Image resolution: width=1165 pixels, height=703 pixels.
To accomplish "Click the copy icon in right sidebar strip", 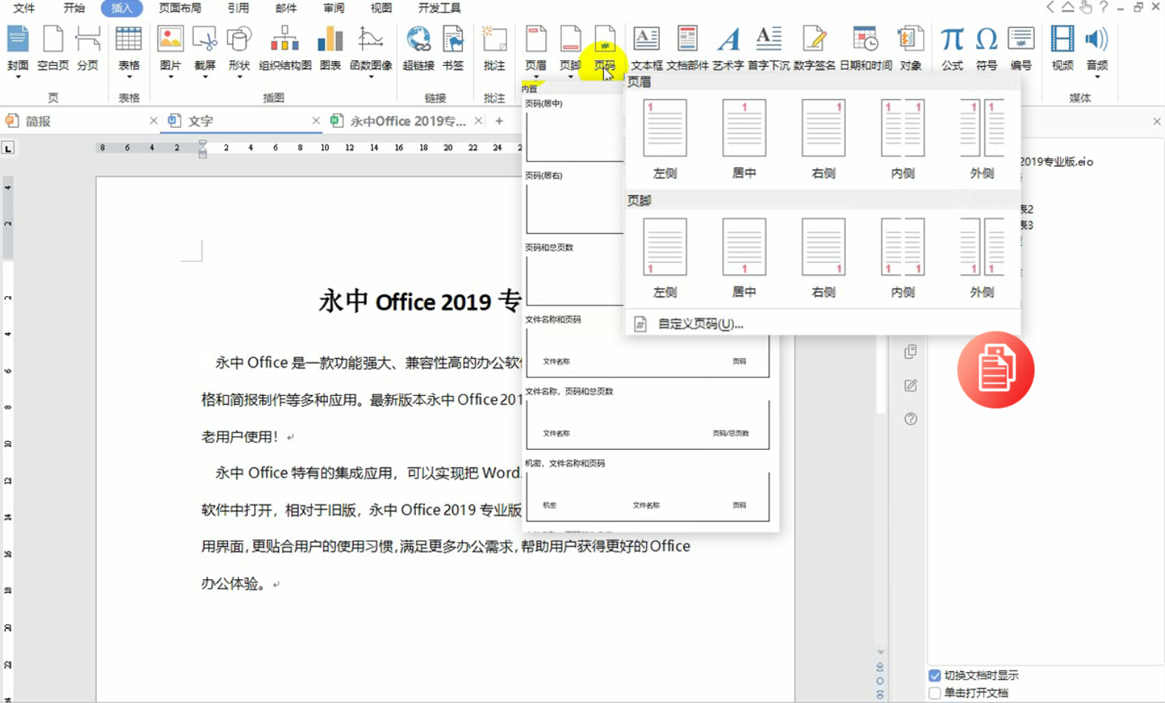I will [x=910, y=351].
